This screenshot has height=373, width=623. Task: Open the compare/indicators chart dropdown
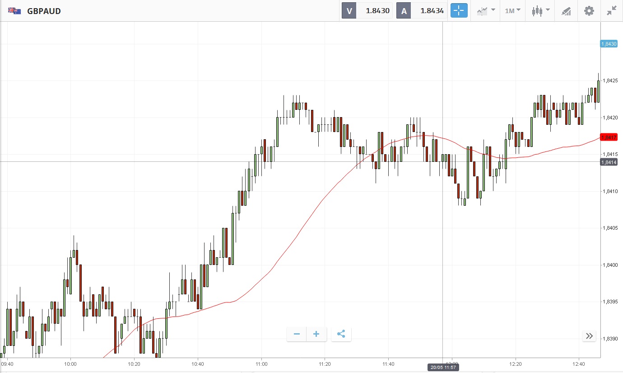(x=485, y=11)
